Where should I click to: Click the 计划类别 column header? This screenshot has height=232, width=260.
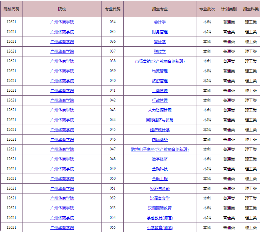pos(229,9)
